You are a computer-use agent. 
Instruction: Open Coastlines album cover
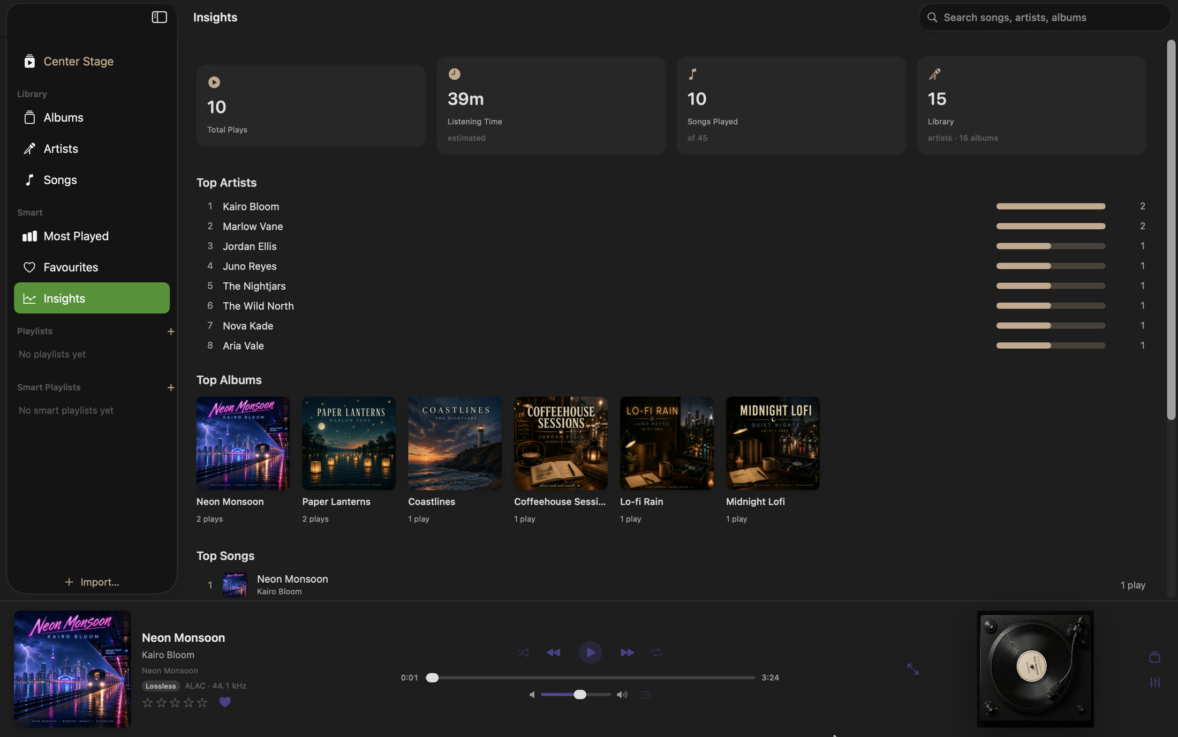click(455, 443)
